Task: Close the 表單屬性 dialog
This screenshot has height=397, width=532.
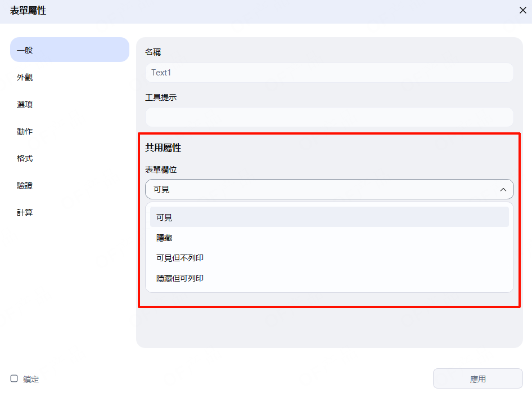Action: coord(522,10)
